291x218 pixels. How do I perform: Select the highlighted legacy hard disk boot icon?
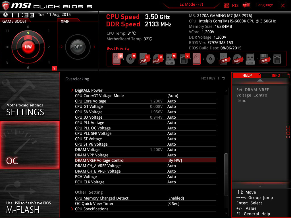[x=197, y=59]
